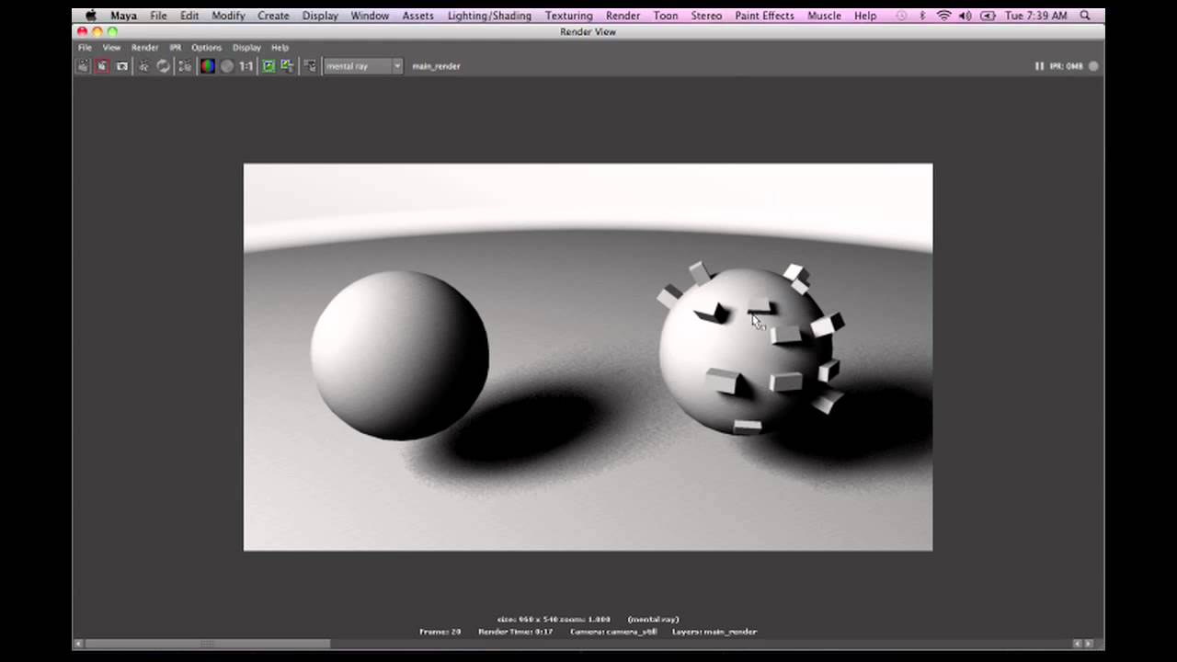
Task: Click the Keep Image icon
Action: click(x=269, y=66)
